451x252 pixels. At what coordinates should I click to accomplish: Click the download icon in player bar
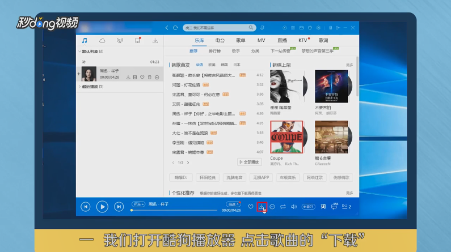click(262, 206)
